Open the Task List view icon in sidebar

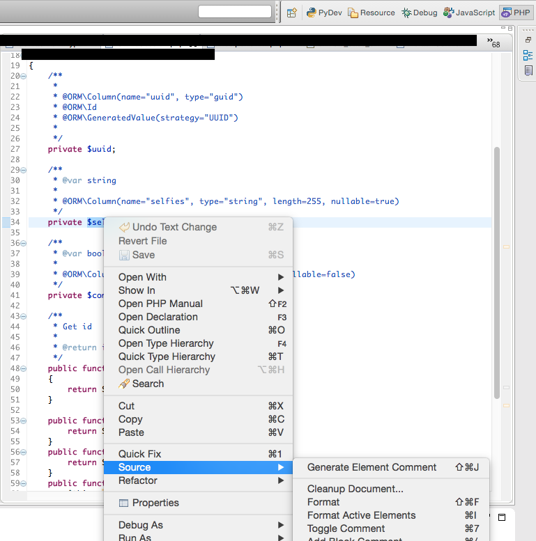point(528,71)
